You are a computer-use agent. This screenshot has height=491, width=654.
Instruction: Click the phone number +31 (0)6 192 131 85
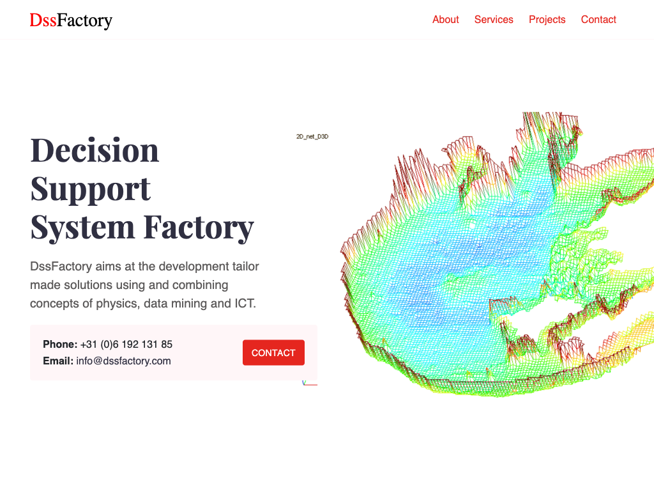click(126, 345)
